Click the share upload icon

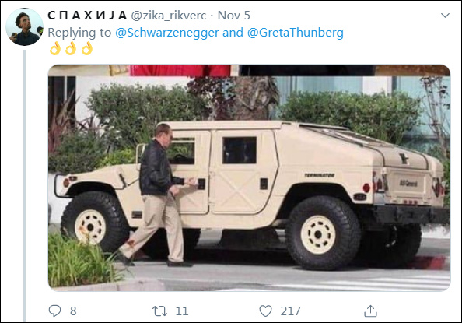370,311
